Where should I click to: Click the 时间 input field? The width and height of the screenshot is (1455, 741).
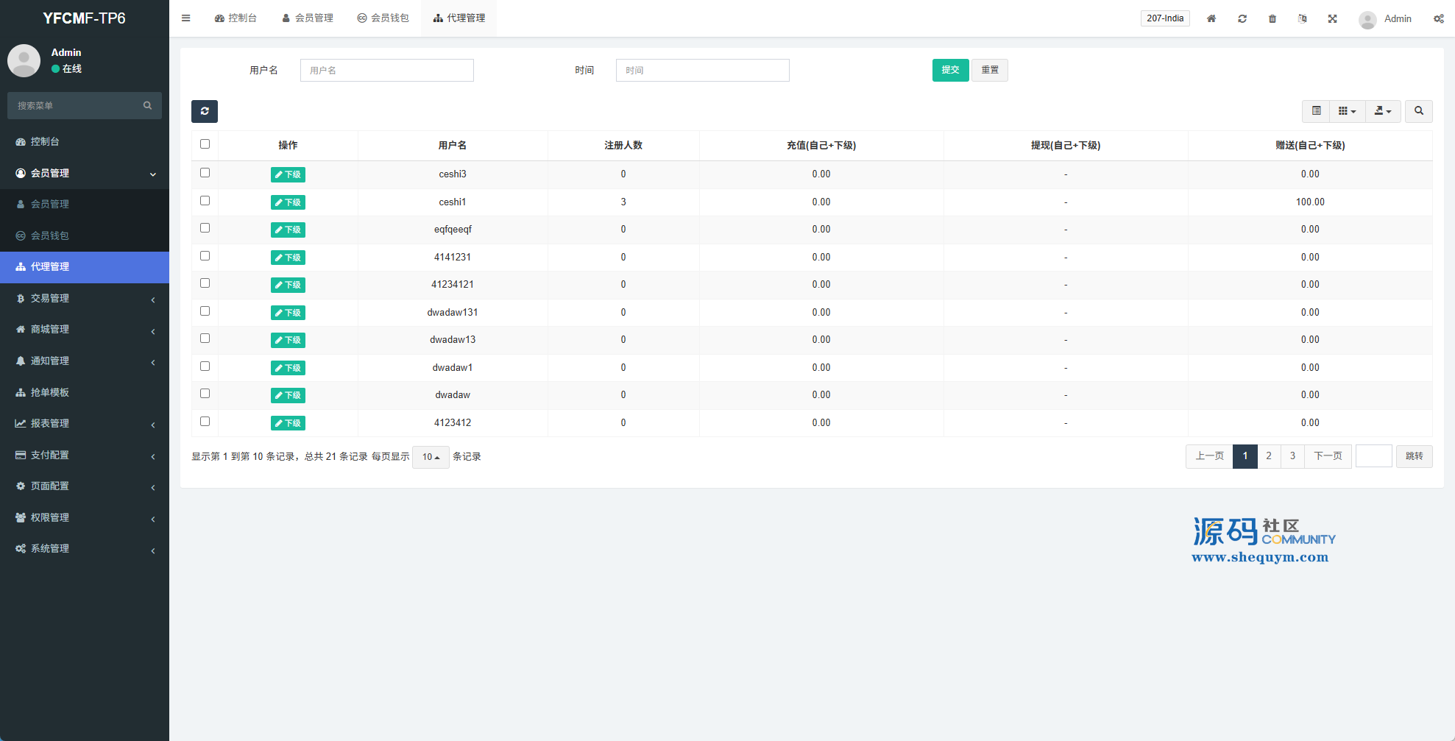point(702,70)
